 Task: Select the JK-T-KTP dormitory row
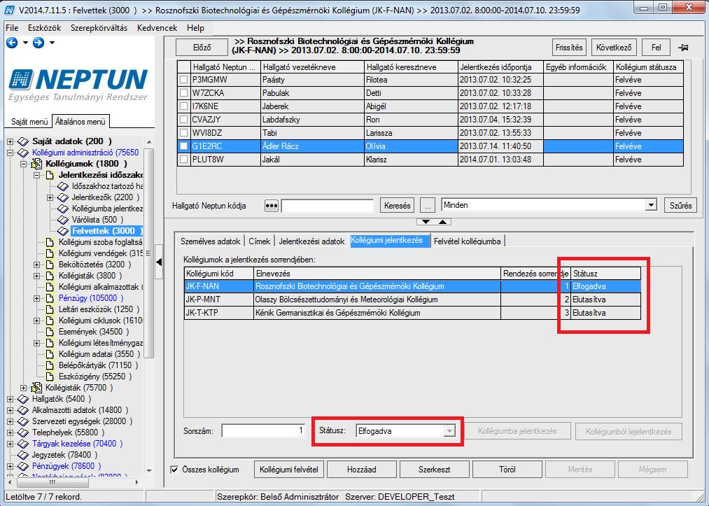point(412,313)
